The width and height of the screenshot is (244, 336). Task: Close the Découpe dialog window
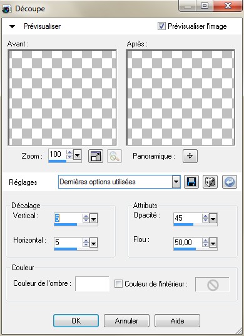pyautogui.click(x=228, y=6)
